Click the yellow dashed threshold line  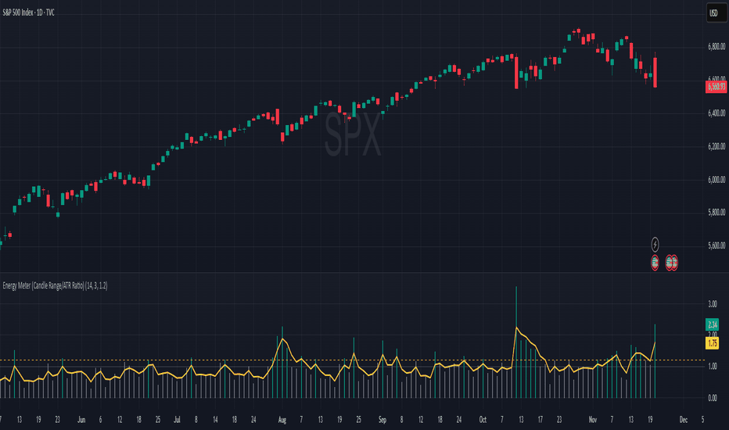tap(353, 360)
